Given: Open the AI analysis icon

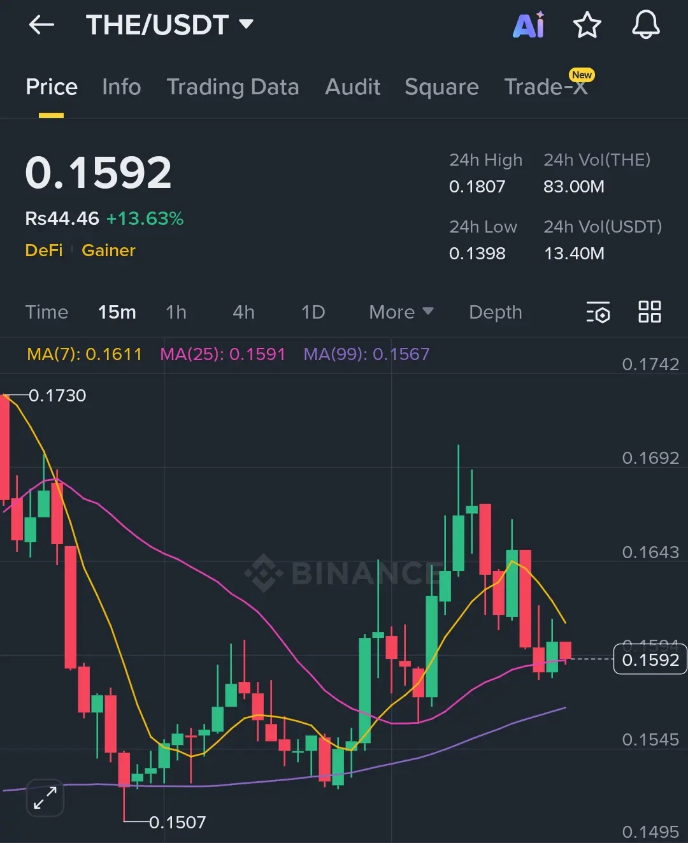Looking at the screenshot, I should [x=529, y=25].
